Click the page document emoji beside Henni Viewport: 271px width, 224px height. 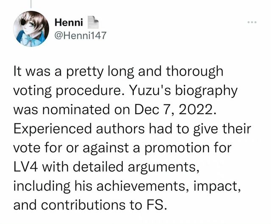(93, 22)
